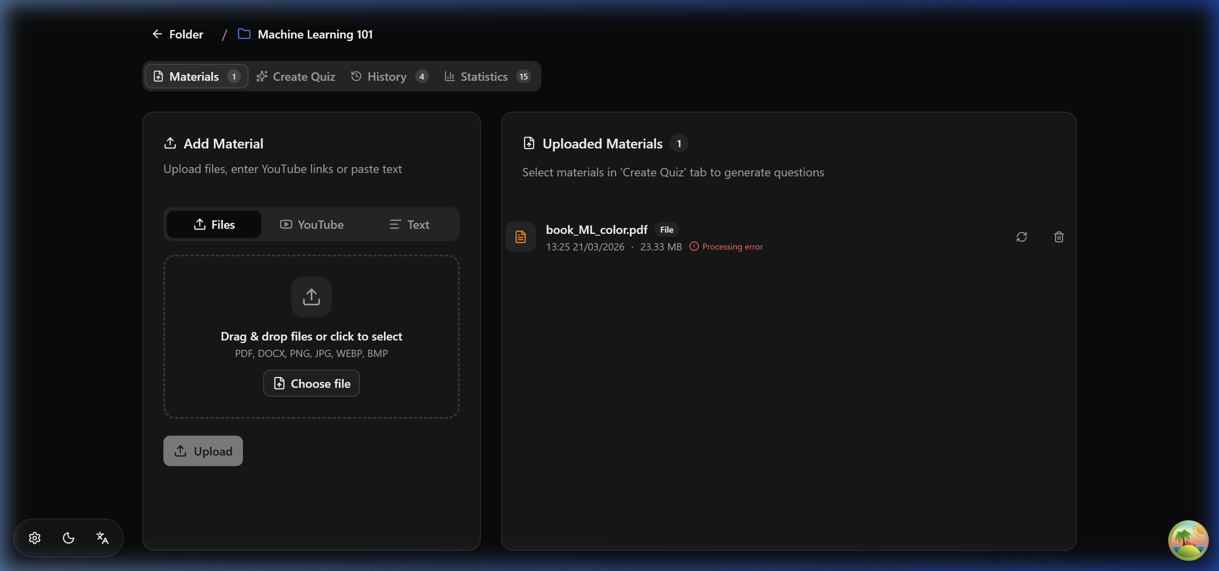
Task: Click the Choose file button
Action: [311, 383]
